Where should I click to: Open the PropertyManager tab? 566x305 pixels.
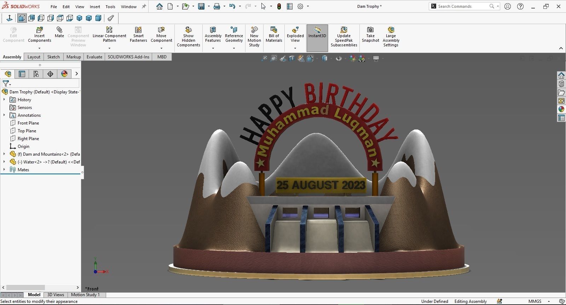22,74
